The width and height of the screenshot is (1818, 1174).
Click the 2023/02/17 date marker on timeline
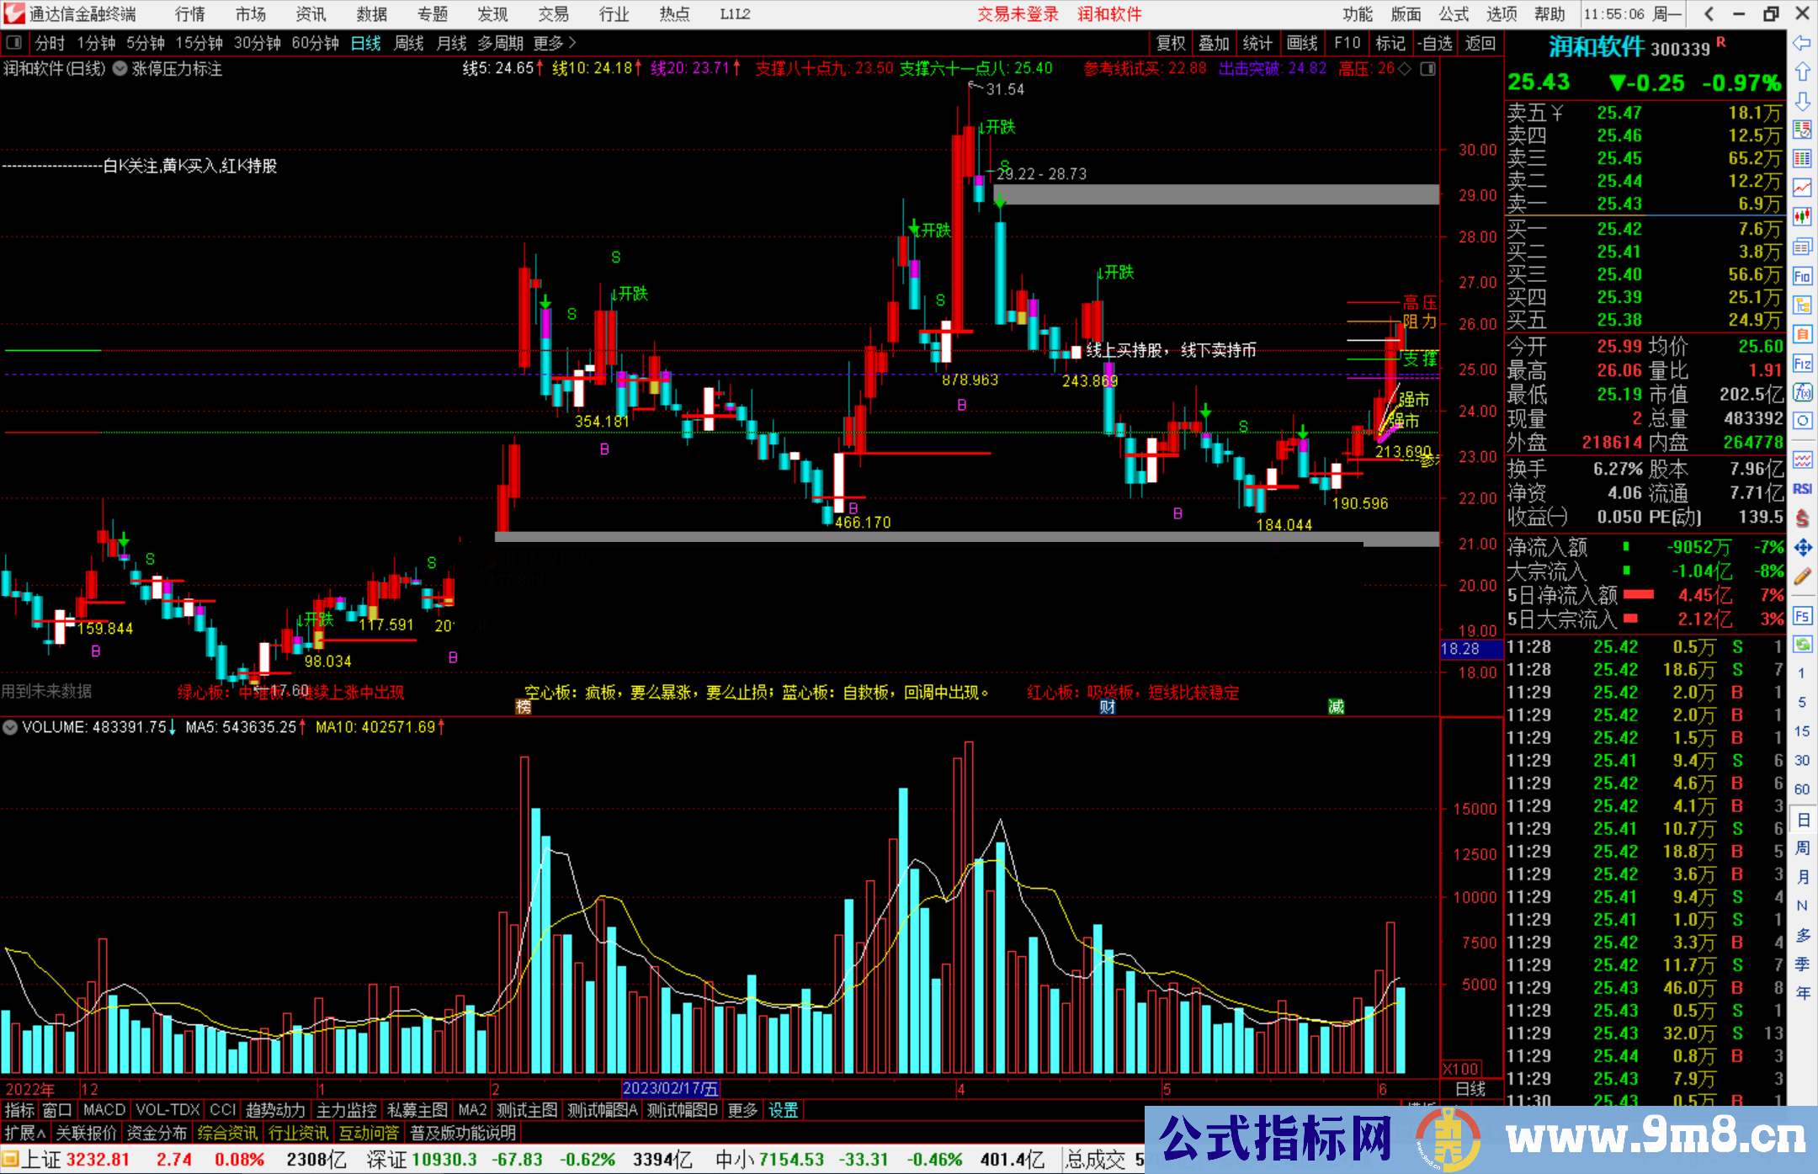click(670, 1089)
